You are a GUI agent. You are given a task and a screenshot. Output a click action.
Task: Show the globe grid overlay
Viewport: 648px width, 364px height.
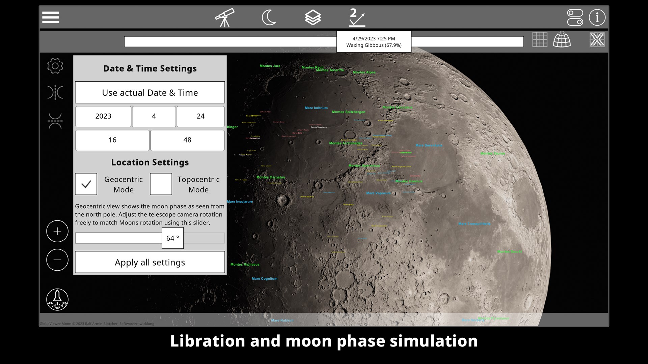point(562,40)
